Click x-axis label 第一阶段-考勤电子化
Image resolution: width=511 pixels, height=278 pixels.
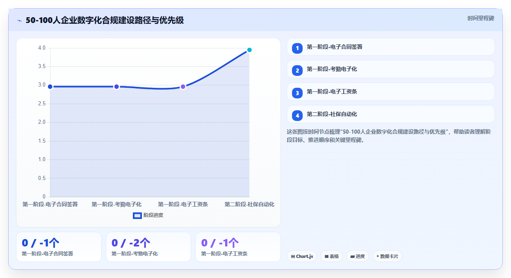pos(116,204)
